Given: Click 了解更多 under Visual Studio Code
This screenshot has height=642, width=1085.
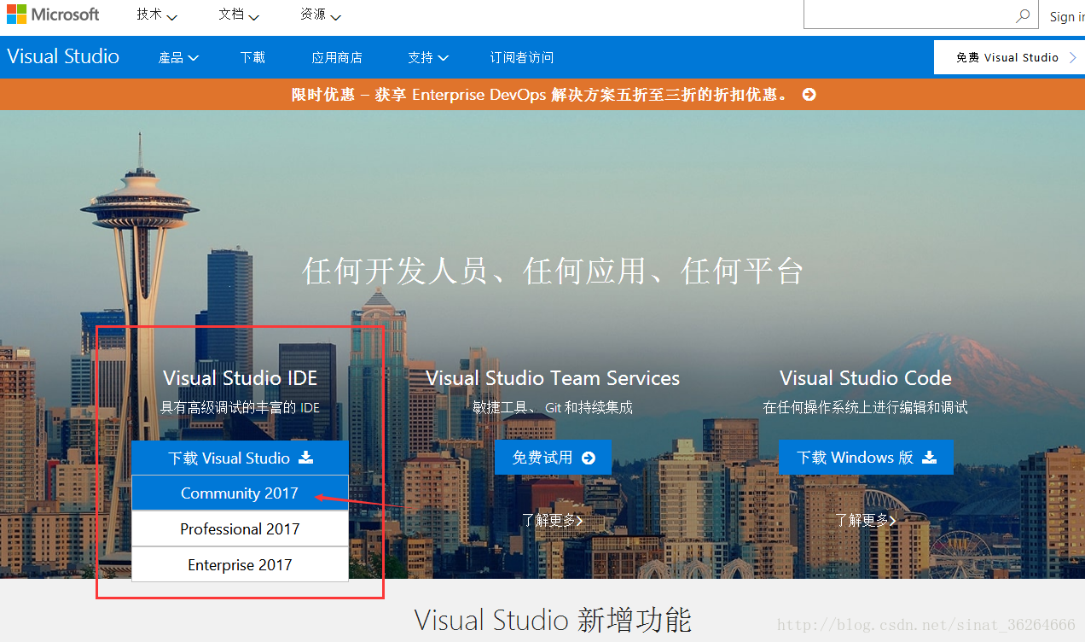Looking at the screenshot, I should [866, 520].
